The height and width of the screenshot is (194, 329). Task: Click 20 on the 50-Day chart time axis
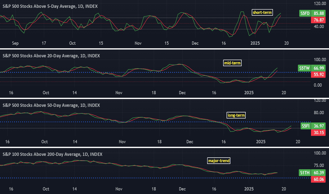click(x=298, y=142)
